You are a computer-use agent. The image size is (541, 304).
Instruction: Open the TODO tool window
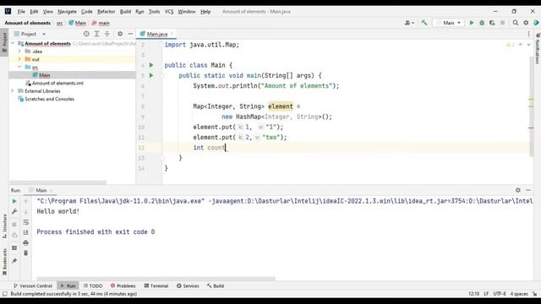tap(93, 285)
